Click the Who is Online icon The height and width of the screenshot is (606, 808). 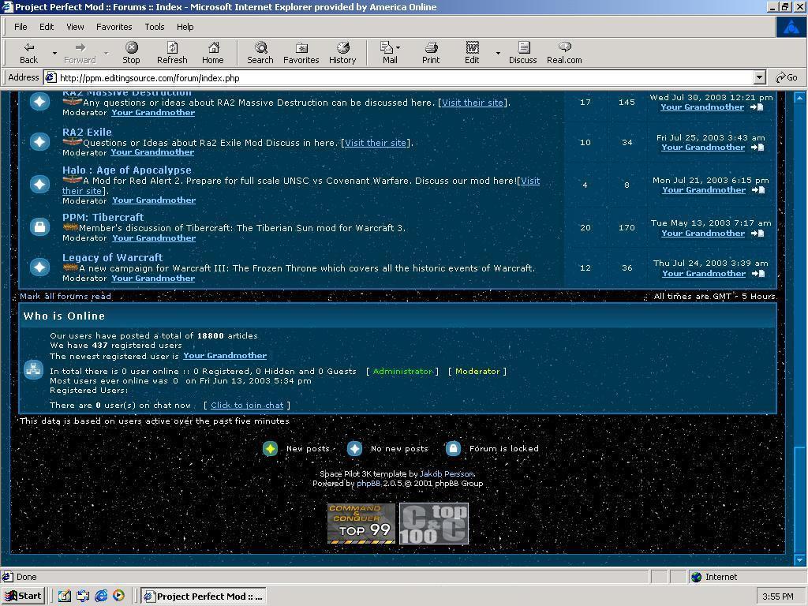[33, 369]
